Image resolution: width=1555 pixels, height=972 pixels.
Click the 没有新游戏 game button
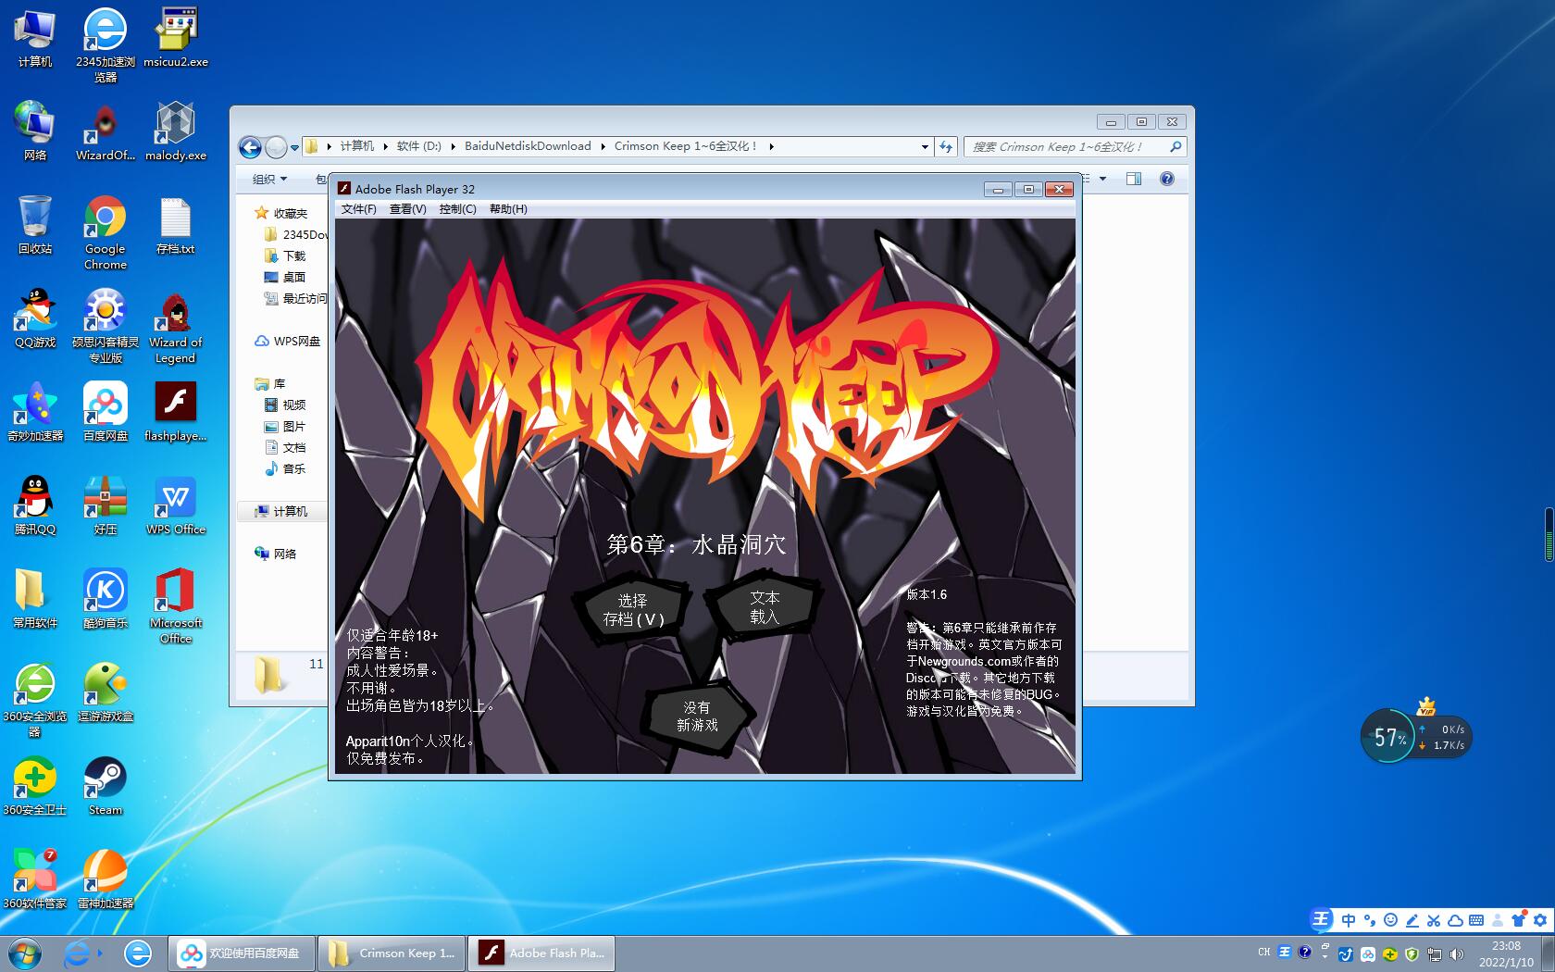697,716
